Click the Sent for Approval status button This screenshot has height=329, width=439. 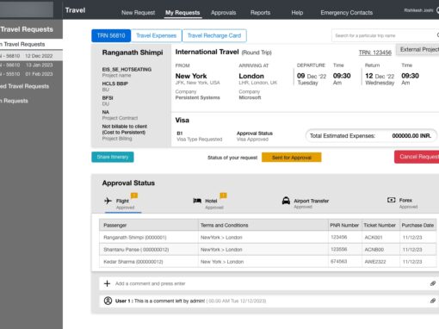point(291,158)
